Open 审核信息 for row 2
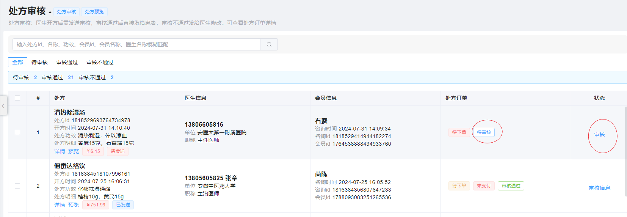The height and width of the screenshot is (217, 627). pyautogui.click(x=600, y=188)
